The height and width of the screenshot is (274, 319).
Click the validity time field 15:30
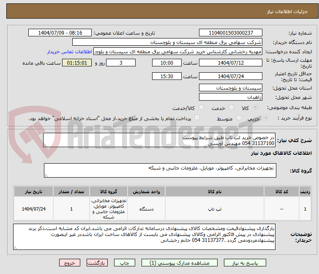click(167, 77)
